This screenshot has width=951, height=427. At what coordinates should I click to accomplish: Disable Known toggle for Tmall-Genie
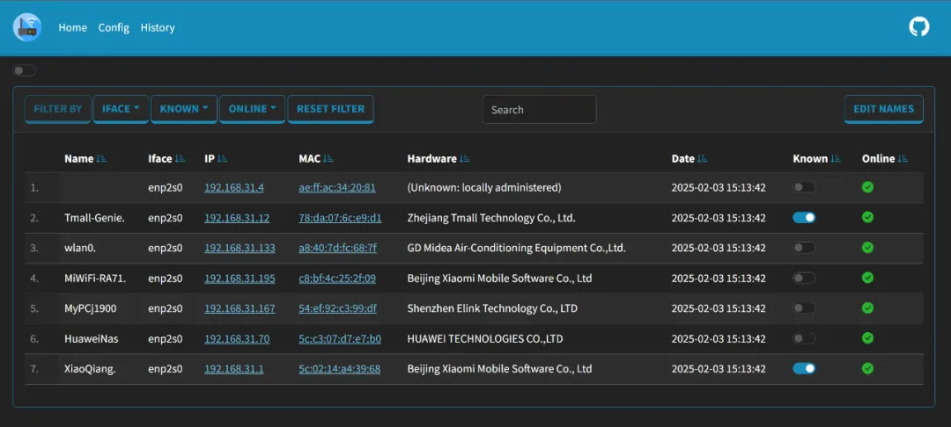click(x=804, y=217)
